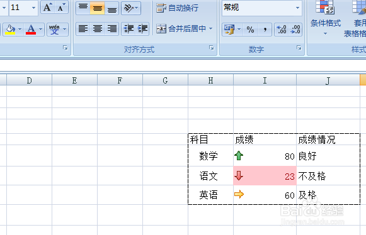This screenshot has width=366, height=235.
Task: Align text right
Action: point(112,29)
